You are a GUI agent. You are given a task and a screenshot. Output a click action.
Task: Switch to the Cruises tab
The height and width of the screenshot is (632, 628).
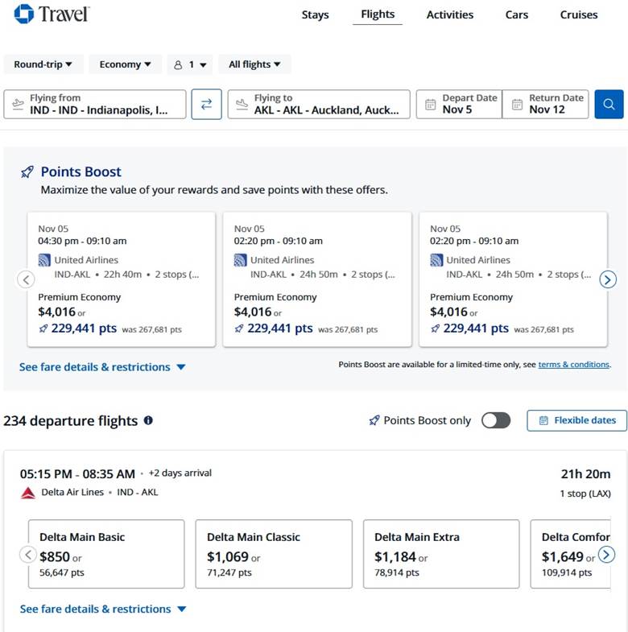[578, 14]
